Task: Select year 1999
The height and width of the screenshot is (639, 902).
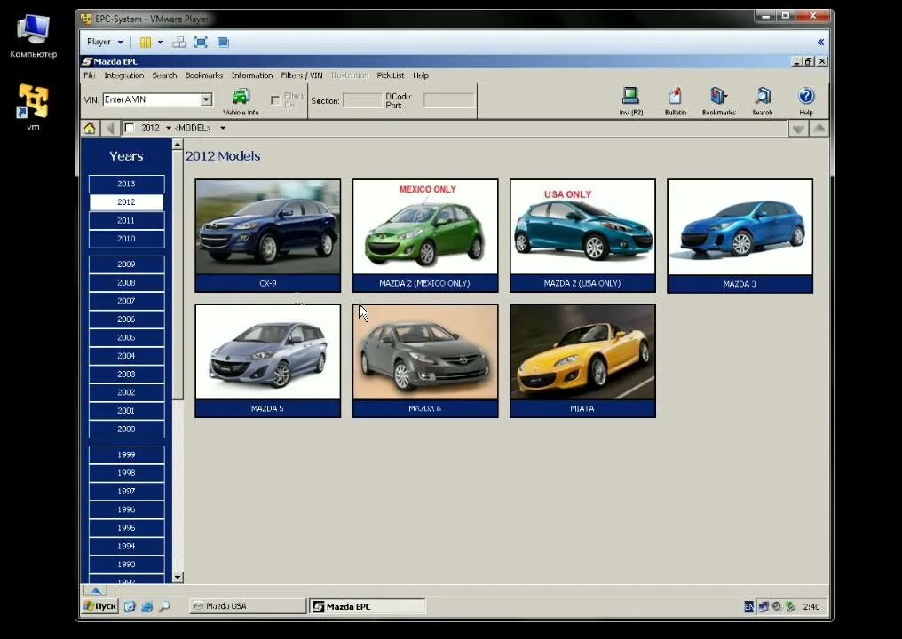Action: pyautogui.click(x=127, y=454)
